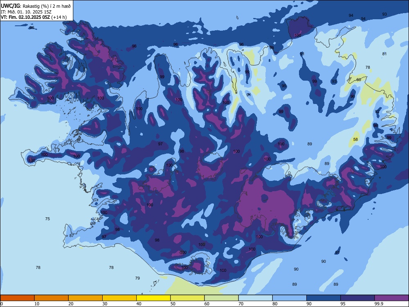Click the 90–95 dark blue legend swatch
The height and width of the screenshot is (307, 409).
click(x=324, y=298)
